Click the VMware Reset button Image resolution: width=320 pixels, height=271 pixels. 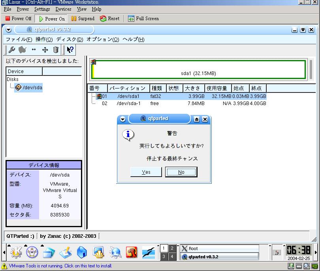[x=110, y=19]
